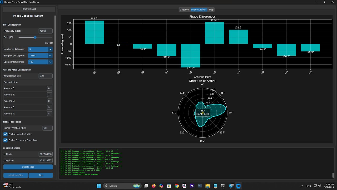
Task: Click the Latitude input field
Action: pyautogui.click(x=46, y=154)
